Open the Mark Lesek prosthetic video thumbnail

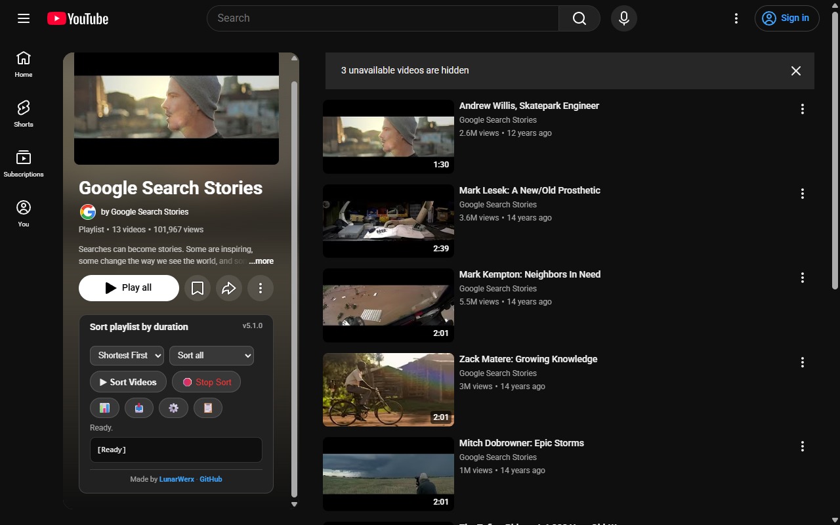click(x=388, y=221)
